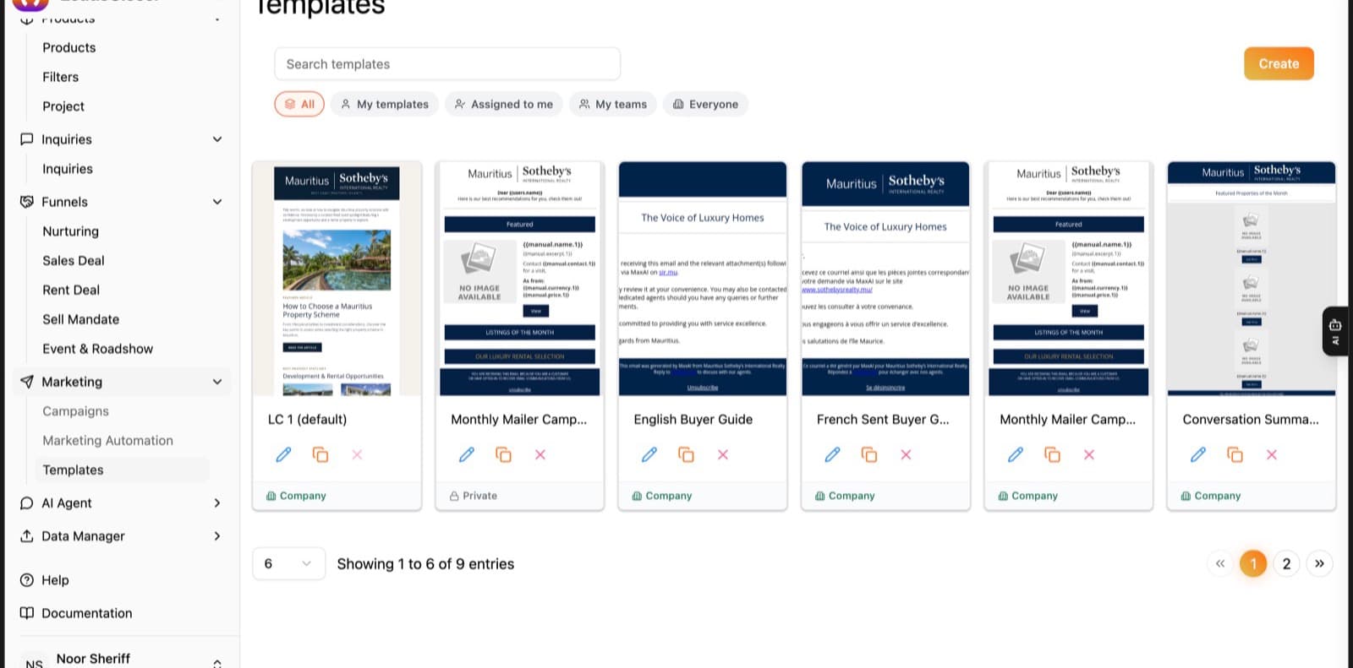
Task: Open Marketing Automation in sidebar
Action: 107,441
